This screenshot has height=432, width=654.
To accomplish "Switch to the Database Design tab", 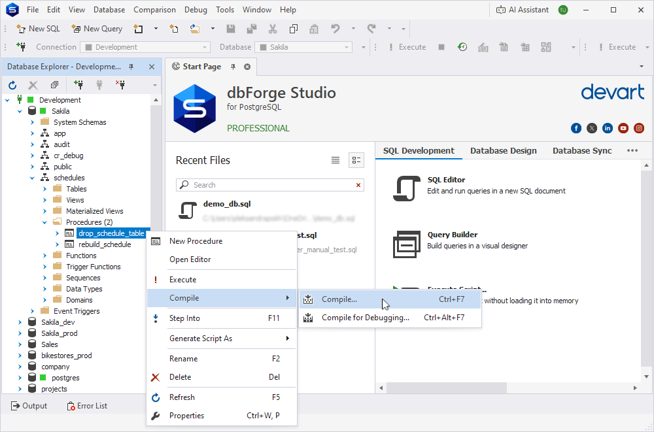I will [504, 151].
